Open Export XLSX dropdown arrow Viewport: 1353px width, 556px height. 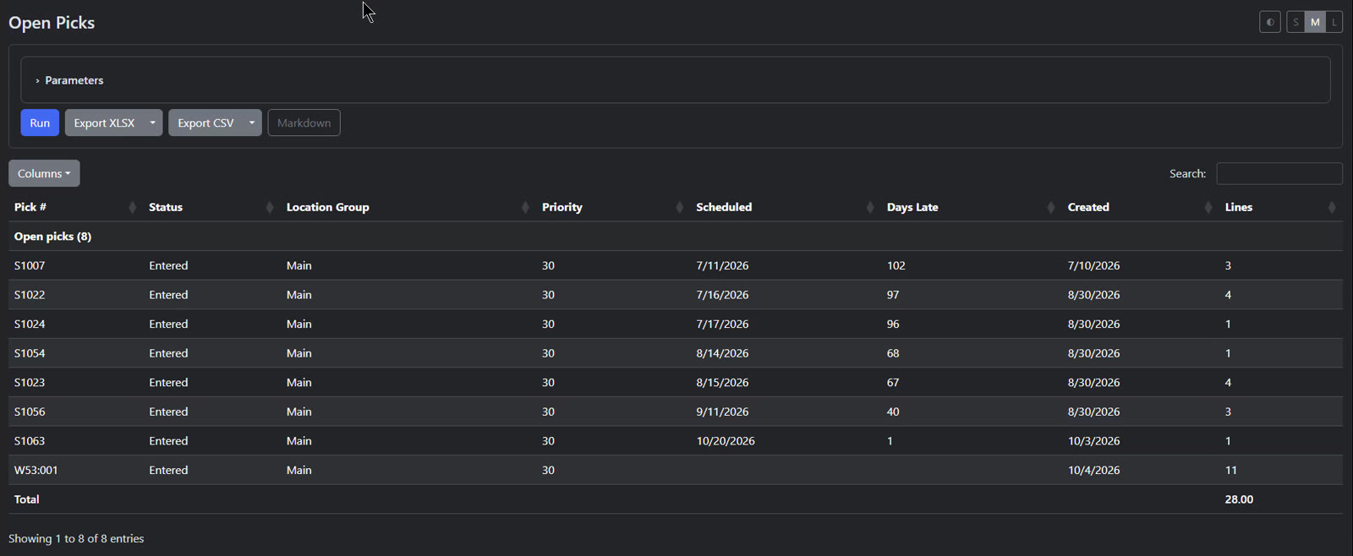click(x=153, y=123)
